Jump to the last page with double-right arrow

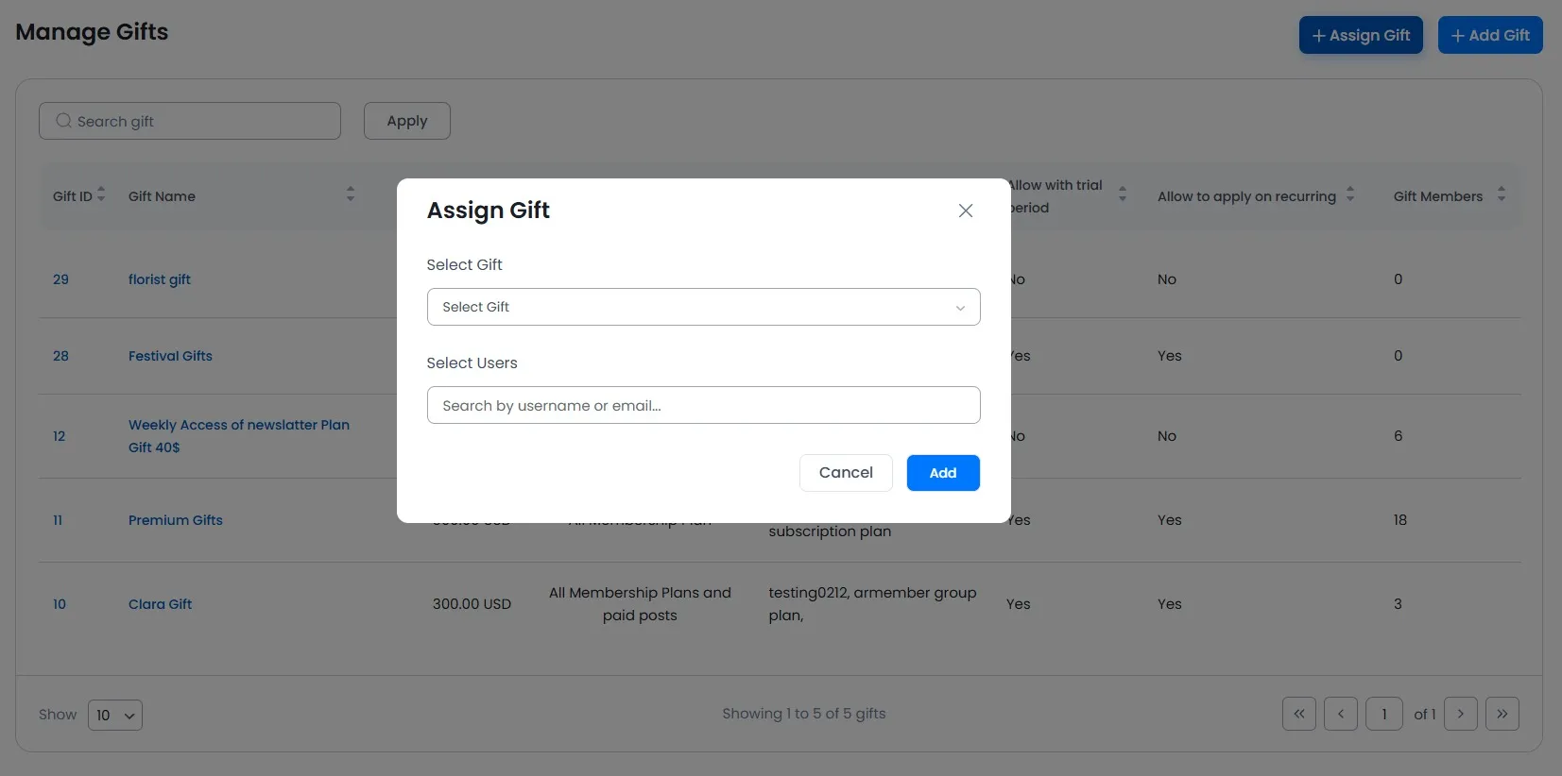point(1502,714)
